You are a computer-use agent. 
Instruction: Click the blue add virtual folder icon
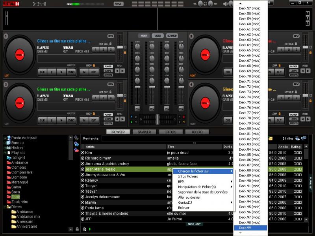(76, 144)
